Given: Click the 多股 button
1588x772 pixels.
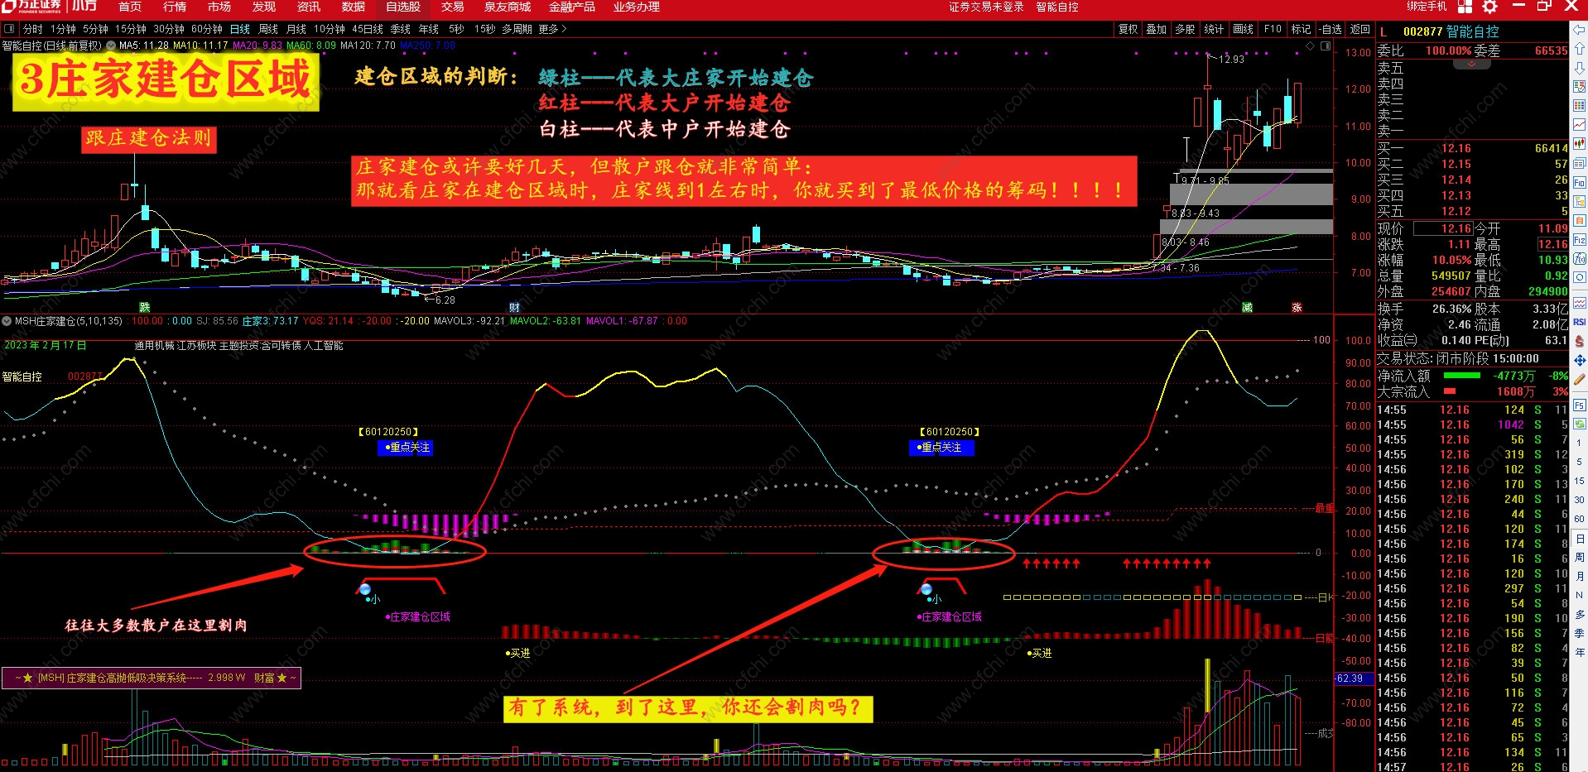Looking at the screenshot, I should 1186,29.
